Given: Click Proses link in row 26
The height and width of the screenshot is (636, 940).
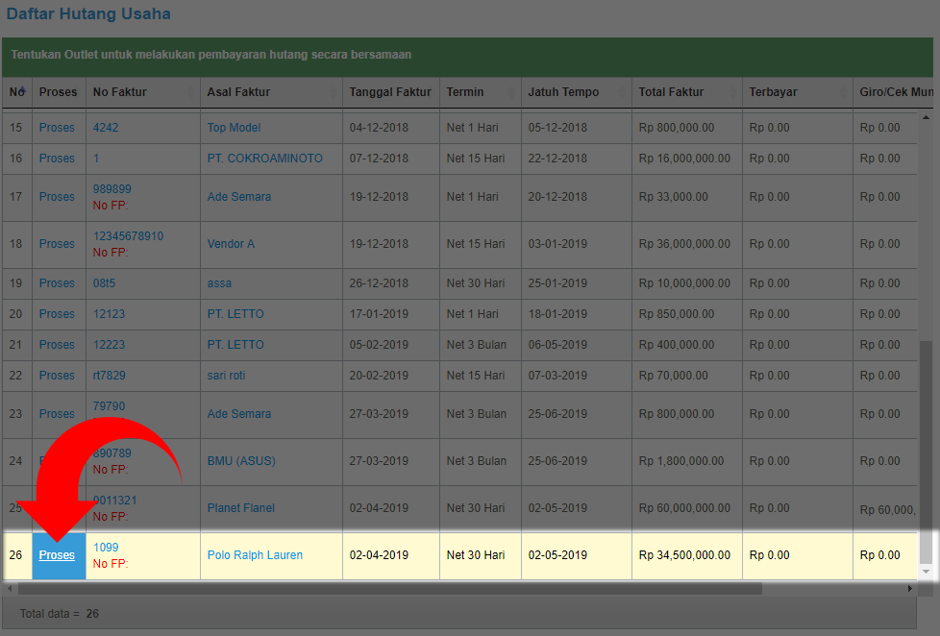Looking at the screenshot, I should 57,555.
